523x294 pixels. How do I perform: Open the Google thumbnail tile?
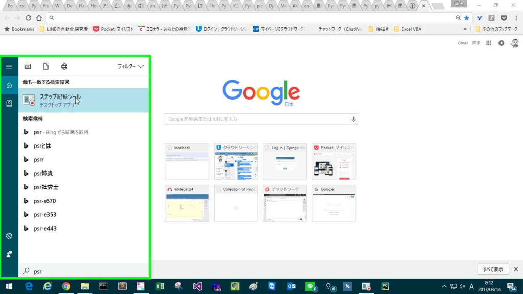(x=334, y=203)
